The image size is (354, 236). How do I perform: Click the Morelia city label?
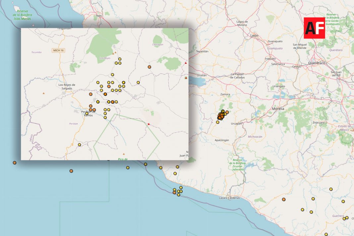[x=278, y=109]
